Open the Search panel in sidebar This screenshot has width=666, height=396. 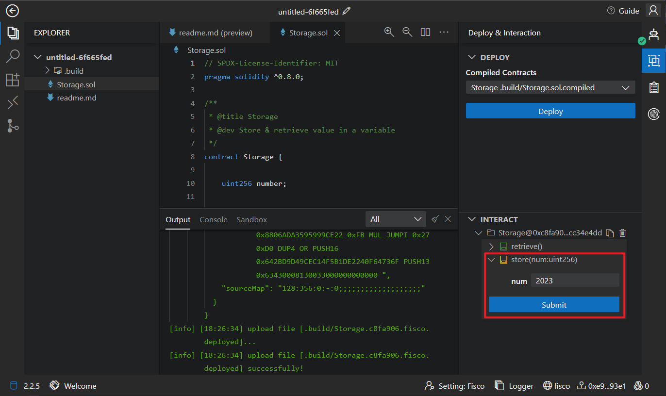click(12, 56)
